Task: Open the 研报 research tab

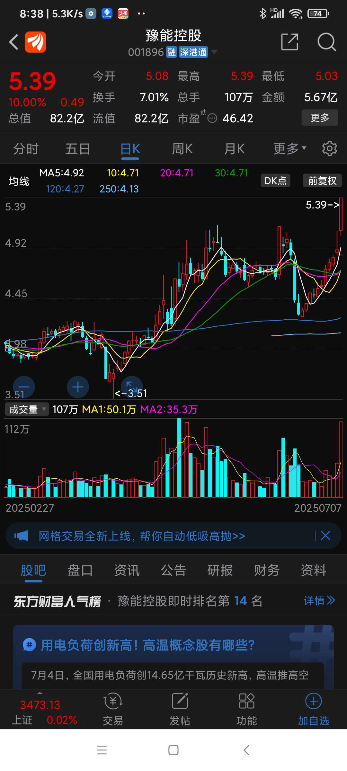Action: coord(220,570)
